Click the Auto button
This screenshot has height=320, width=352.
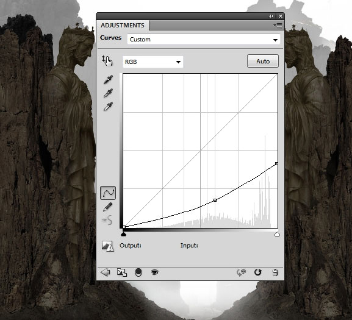click(263, 61)
